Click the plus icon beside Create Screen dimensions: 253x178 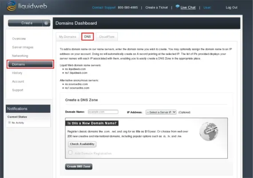pos(46,23)
